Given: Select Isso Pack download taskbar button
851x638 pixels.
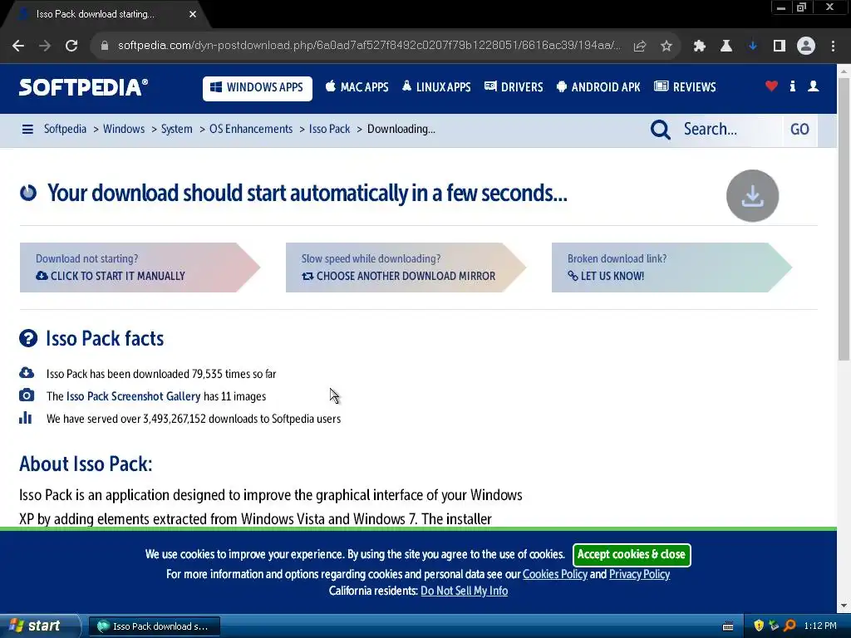Looking at the screenshot, I should (154, 626).
